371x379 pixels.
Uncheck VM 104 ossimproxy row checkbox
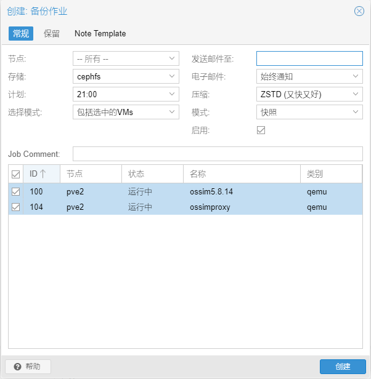coord(16,207)
